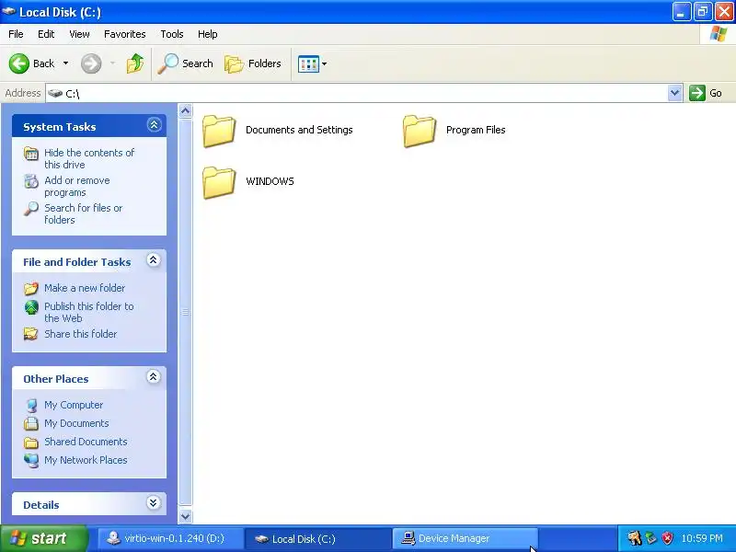Click the Forward arrow icon
The image size is (736, 552).
91,63
